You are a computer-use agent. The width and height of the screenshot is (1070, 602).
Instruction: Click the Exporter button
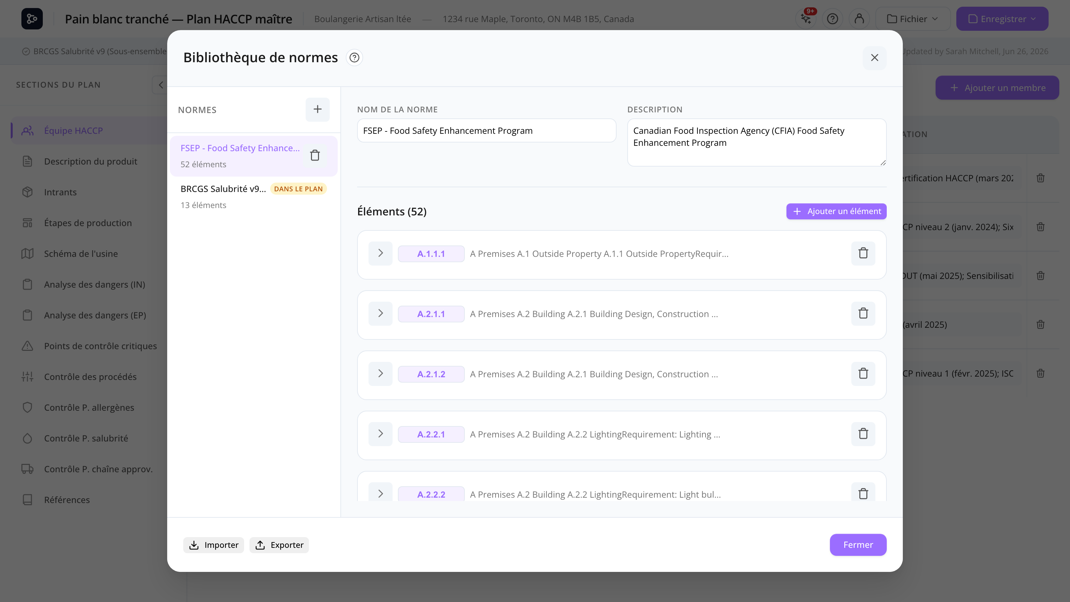279,545
